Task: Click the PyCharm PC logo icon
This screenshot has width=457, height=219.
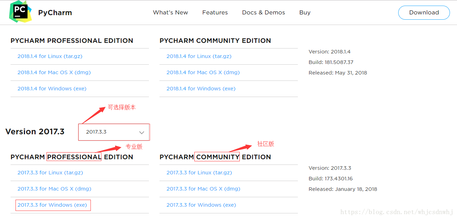Action: (x=20, y=12)
